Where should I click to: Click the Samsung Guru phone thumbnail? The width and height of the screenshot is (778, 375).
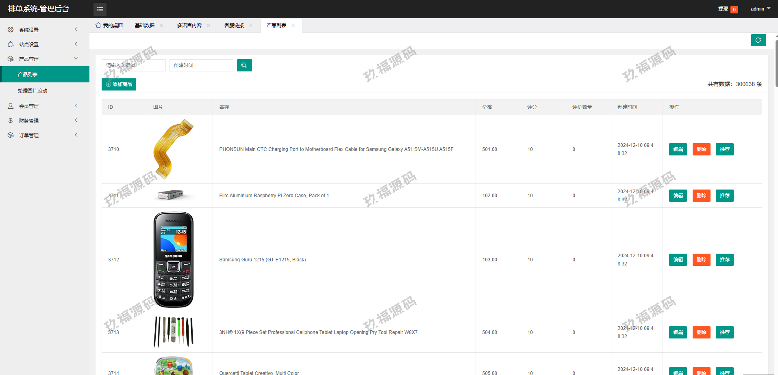[174, 260]
